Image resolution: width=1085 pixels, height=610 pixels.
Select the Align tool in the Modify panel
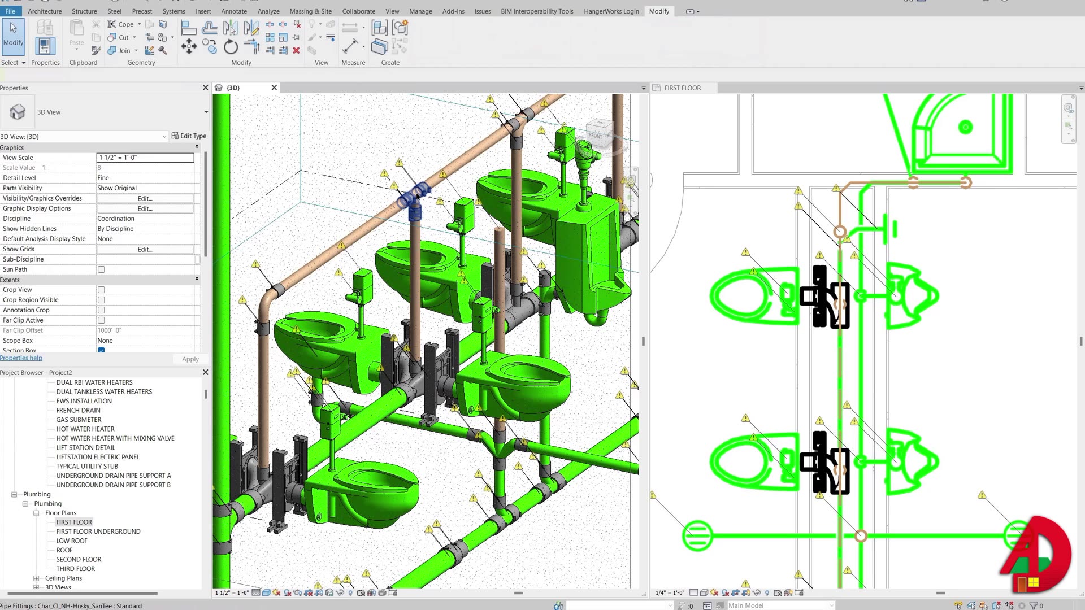tap(189, 27)
